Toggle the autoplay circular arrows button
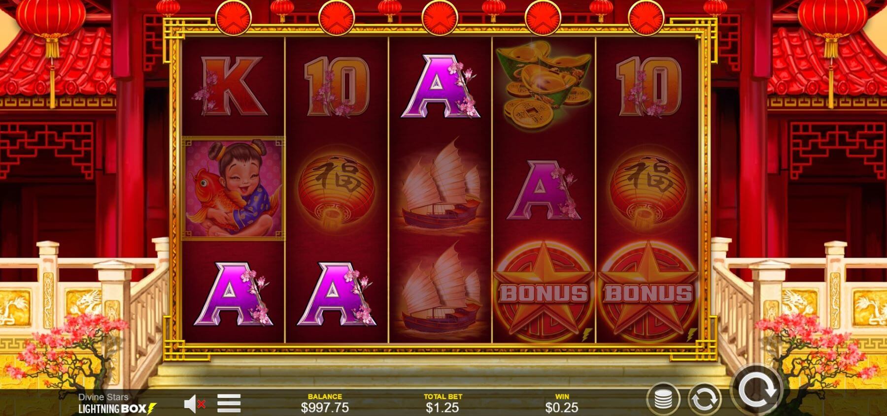Screen dimensions: 887x416 (x=704, y=399)
